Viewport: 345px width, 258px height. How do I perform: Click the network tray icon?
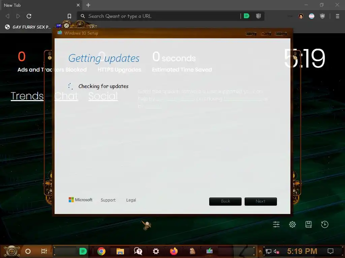tap(268, 251)
